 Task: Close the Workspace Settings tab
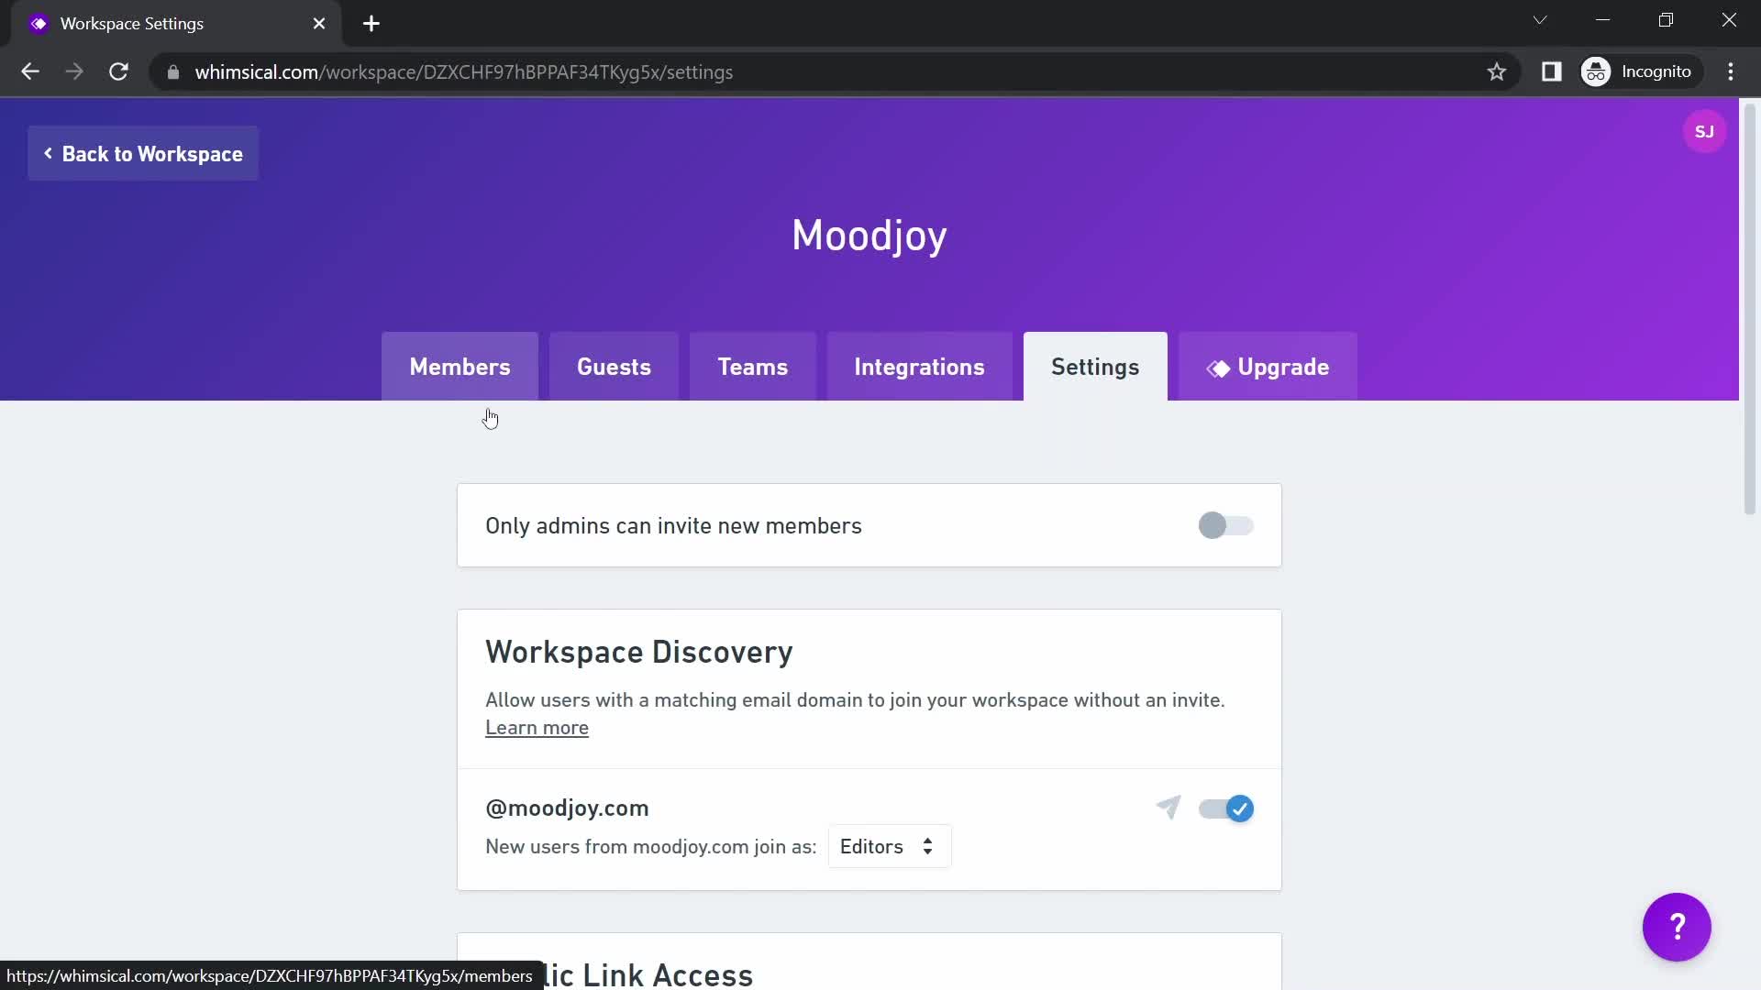click(319, 24)
